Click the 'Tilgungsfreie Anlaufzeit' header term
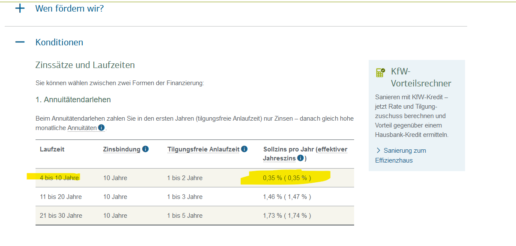Image resolution: width=516 pixels, height=246 pixels. (x=203, y=149)
